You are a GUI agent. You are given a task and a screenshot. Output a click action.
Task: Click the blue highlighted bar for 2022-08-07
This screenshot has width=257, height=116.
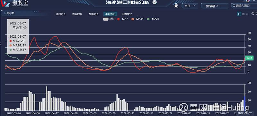point(244,103)
